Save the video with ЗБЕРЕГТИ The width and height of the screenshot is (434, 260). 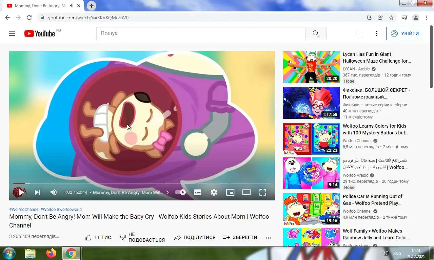(x=240, y=237)
